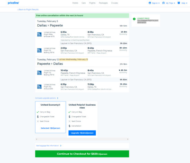Click Carry-on Bag checkmark in United Economy
The width and height of the screenshot is (190, 163).
click(38, 112)
